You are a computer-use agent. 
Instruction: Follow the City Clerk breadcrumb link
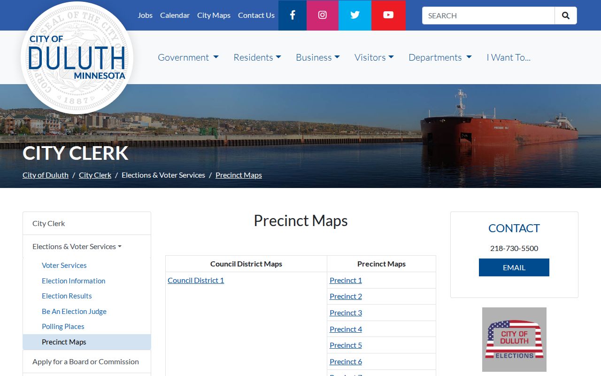point(95,175)
